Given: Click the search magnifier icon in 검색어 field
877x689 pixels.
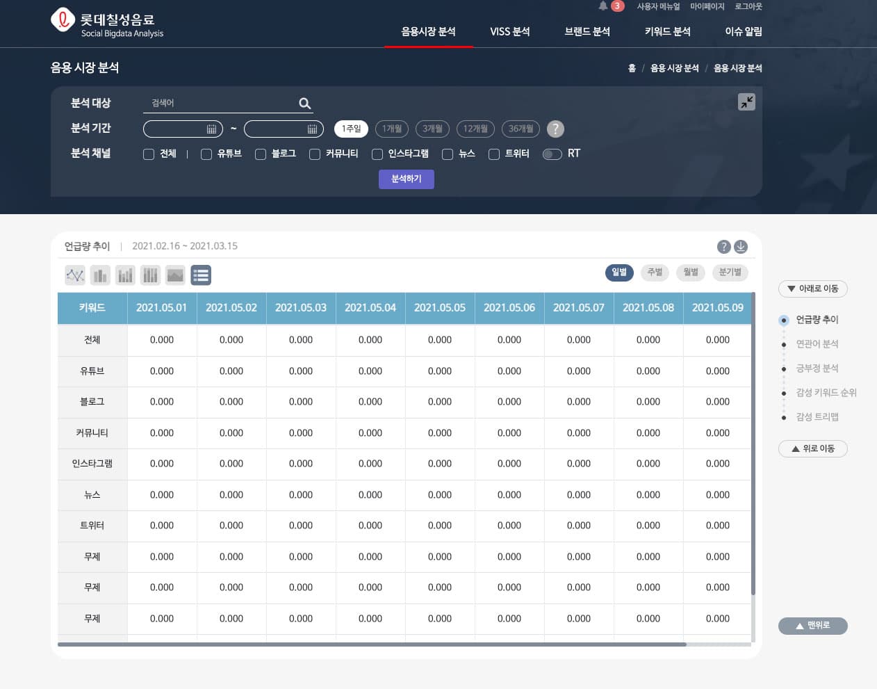Looking at the screenshot, I should click(304, 104).
